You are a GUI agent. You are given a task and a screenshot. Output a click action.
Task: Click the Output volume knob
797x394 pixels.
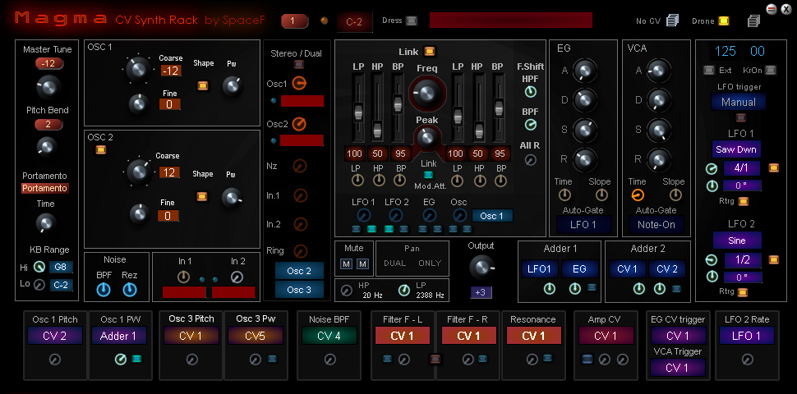(x=481, y=266)
